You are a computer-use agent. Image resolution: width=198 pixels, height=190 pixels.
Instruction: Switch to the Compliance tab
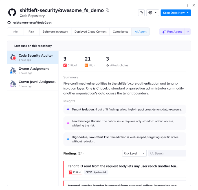pyautogui.click(x=121, y=32)
